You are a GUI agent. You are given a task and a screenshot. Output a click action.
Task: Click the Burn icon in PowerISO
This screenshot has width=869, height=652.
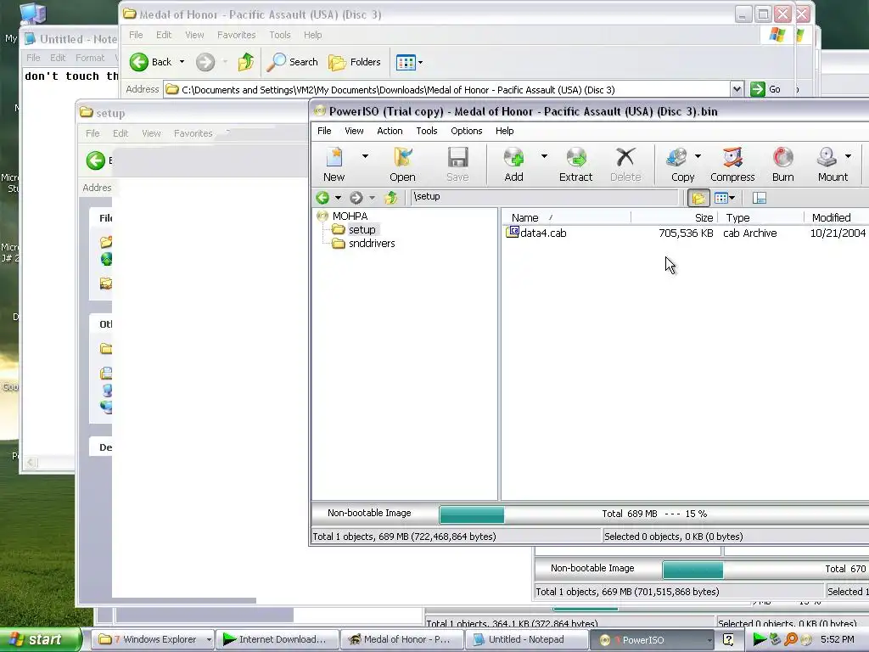click(x=783, y=164)
